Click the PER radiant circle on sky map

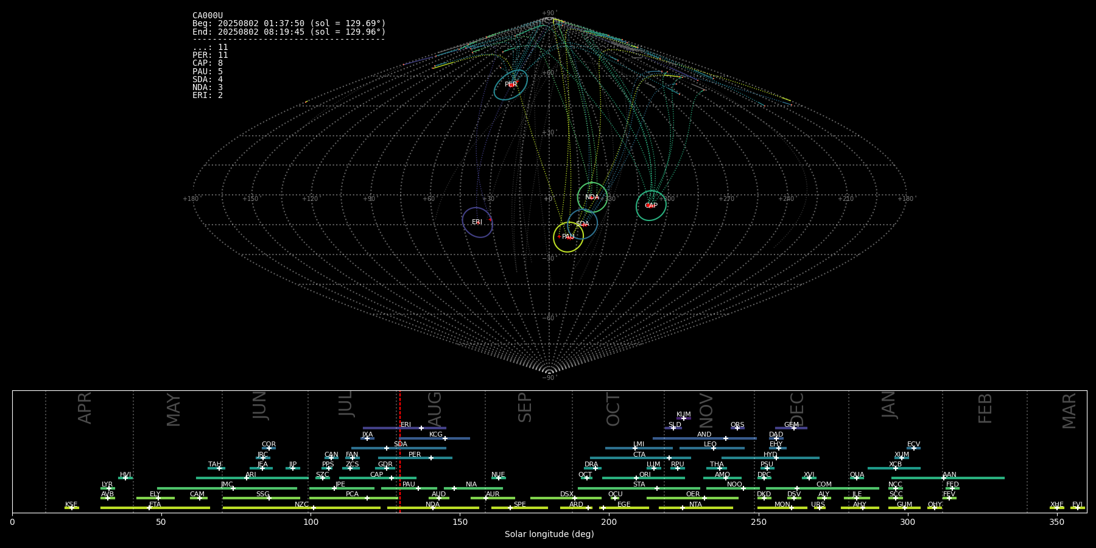point(511,85)
